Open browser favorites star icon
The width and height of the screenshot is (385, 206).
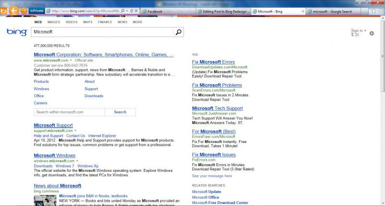coord(373,11)
